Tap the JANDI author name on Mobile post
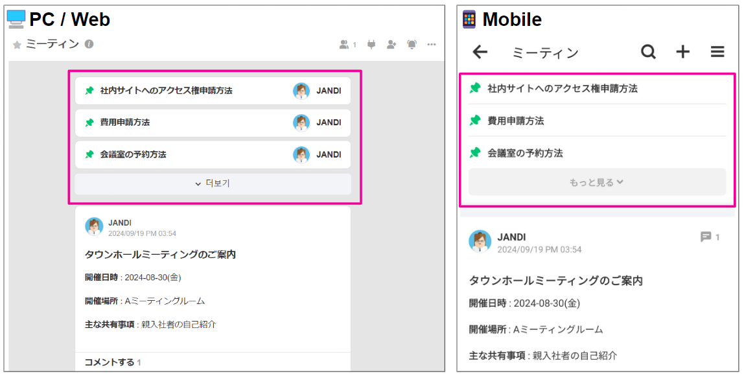 [511, 237]
